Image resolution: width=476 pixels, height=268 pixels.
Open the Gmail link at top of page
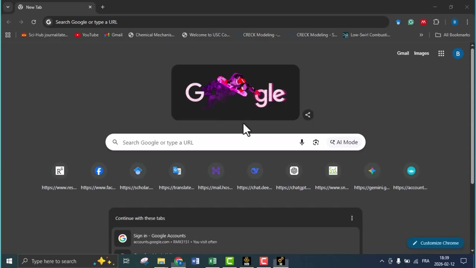click(x=403, y=53)
